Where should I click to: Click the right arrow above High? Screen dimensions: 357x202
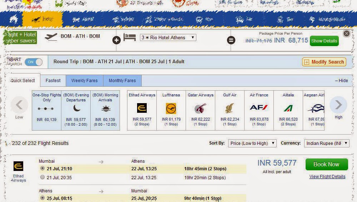(338, 105)
